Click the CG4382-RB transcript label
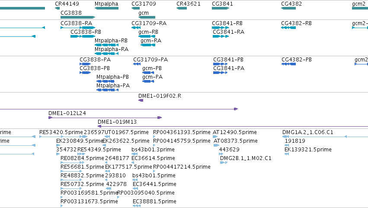 tap(296, 23)
